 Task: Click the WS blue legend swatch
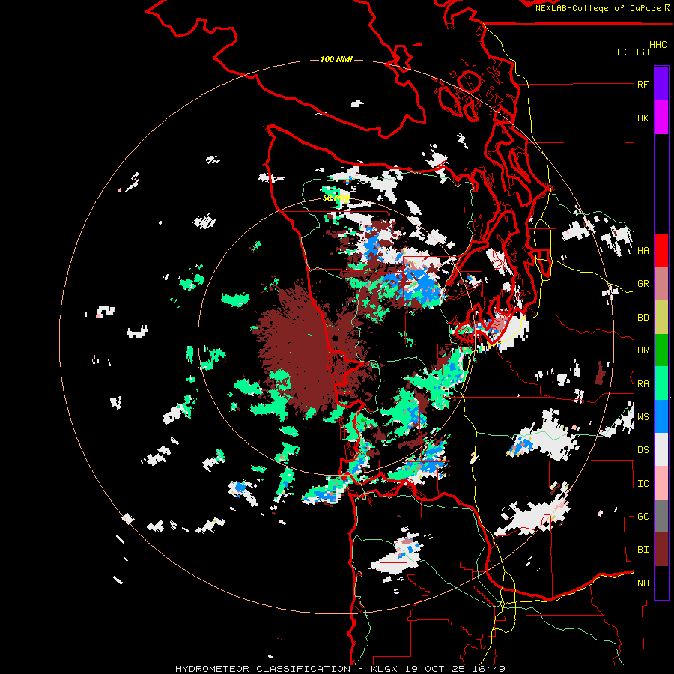[661, 416]
